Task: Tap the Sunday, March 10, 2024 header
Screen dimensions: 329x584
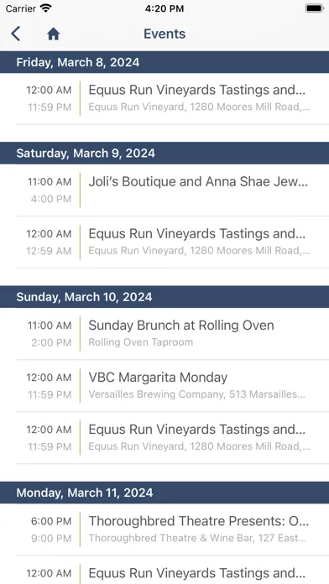Action: (x=164, y=297)
